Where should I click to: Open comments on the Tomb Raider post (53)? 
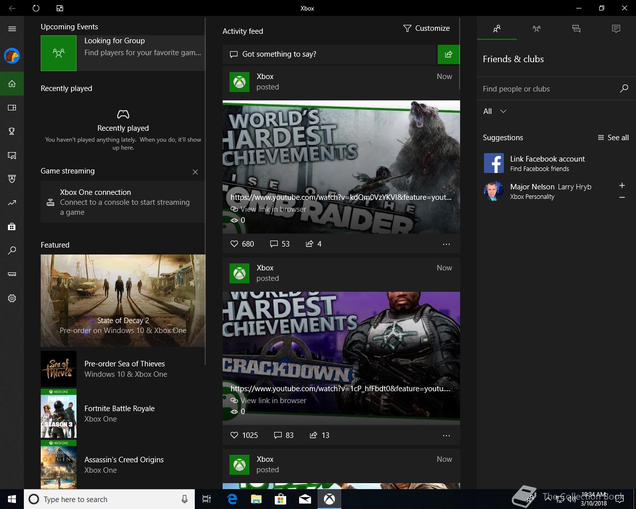point(280,244)
